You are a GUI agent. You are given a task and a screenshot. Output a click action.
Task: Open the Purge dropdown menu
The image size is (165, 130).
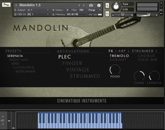[95, 10]
